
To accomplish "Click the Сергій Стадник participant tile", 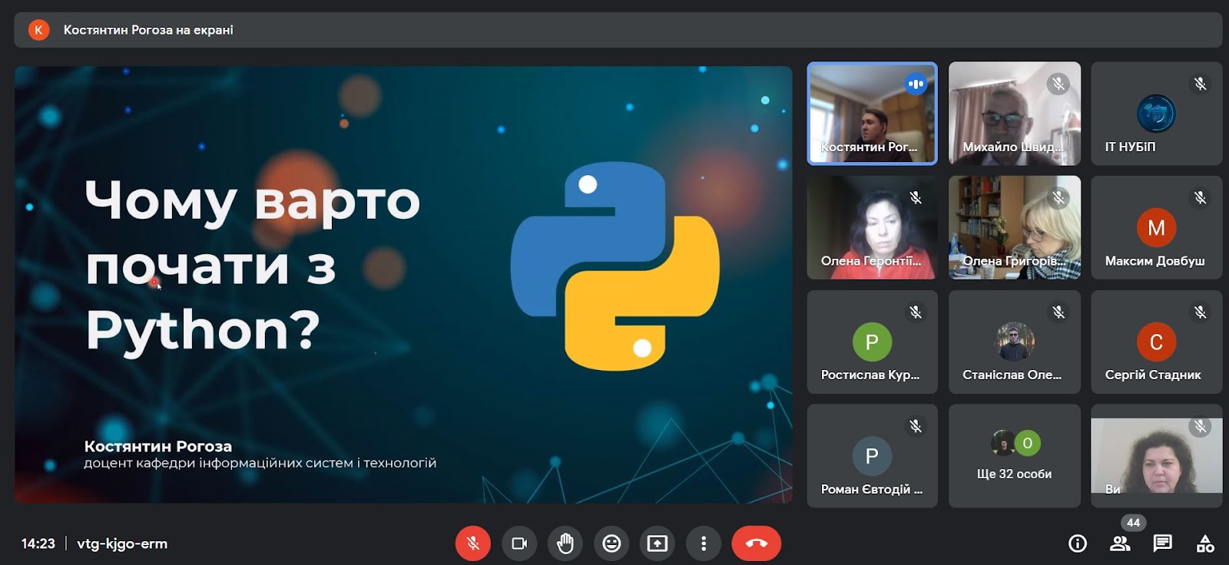I will [1157, 342].
